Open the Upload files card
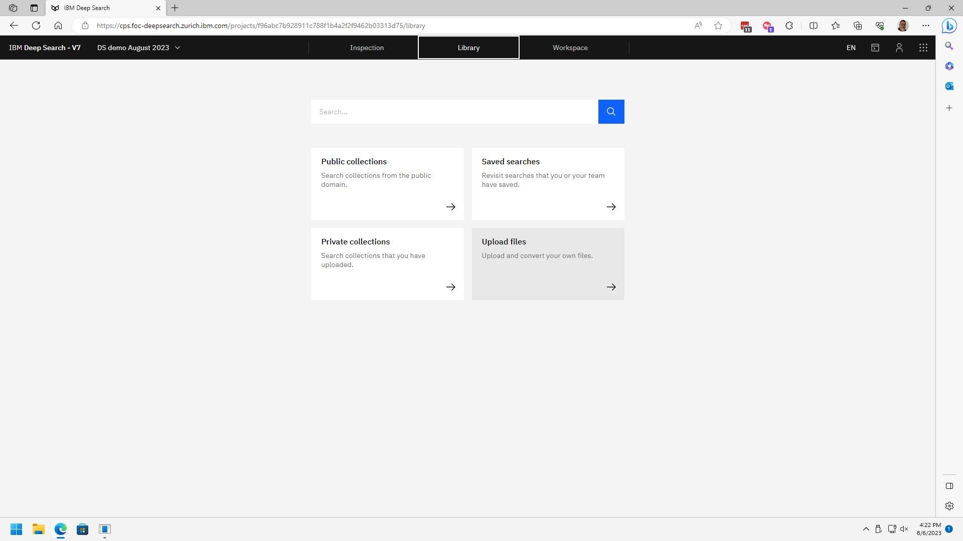This screenshot has width=963, height=541. pos(548,264)
